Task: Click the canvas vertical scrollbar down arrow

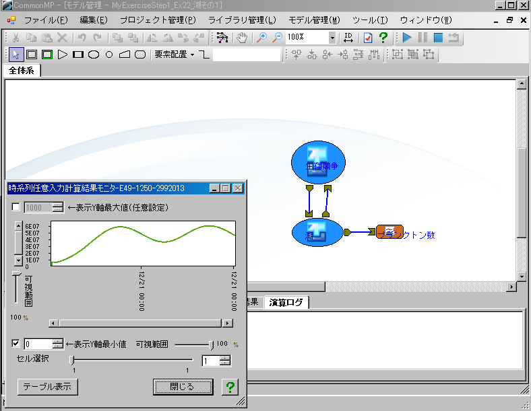Action: click(x=522, y=276)
